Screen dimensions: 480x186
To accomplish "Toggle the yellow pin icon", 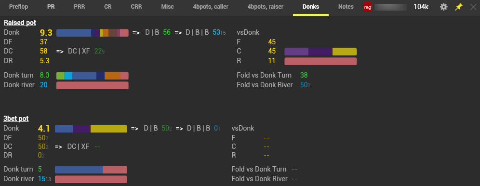I will (x=458, y=7).
